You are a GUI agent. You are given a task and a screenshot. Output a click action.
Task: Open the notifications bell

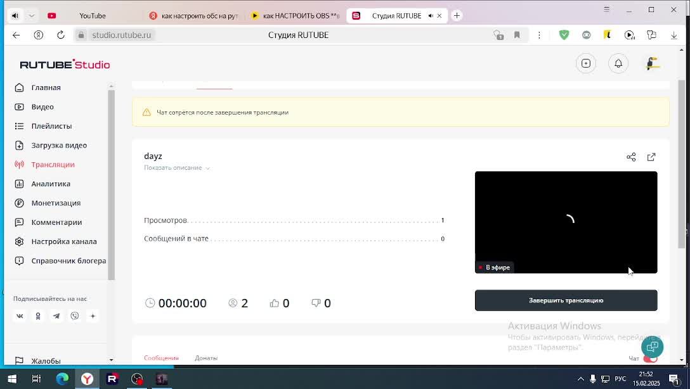(x=618, y=64)
